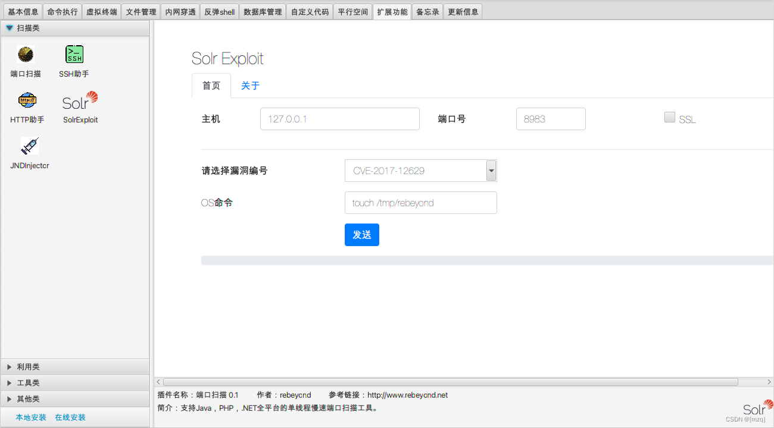Click the 在线安装 link
This screenshot has width=774, height=428.
(x=70, y=417)
